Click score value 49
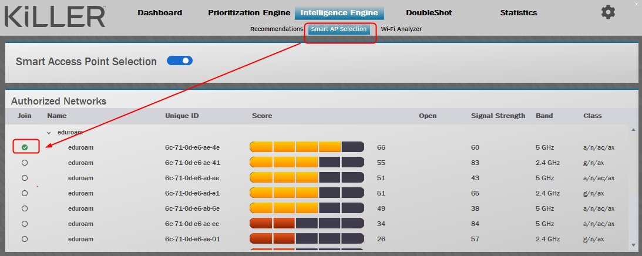This screenshot has width=642, height=256. (381, 208)
